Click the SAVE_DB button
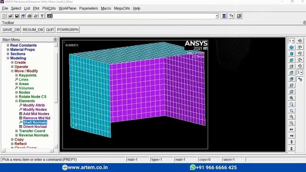Screen dimensions: 306x172 pos(11,30)
